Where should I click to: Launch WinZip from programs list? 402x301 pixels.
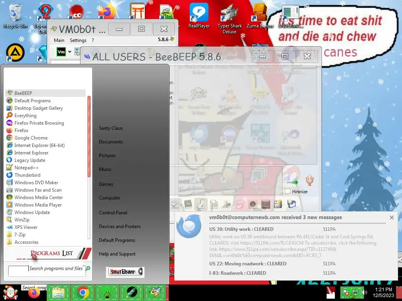(x=46, y=219)
